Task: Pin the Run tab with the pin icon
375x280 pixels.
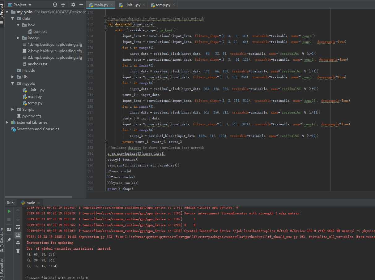Action: (x=9, y=239)
